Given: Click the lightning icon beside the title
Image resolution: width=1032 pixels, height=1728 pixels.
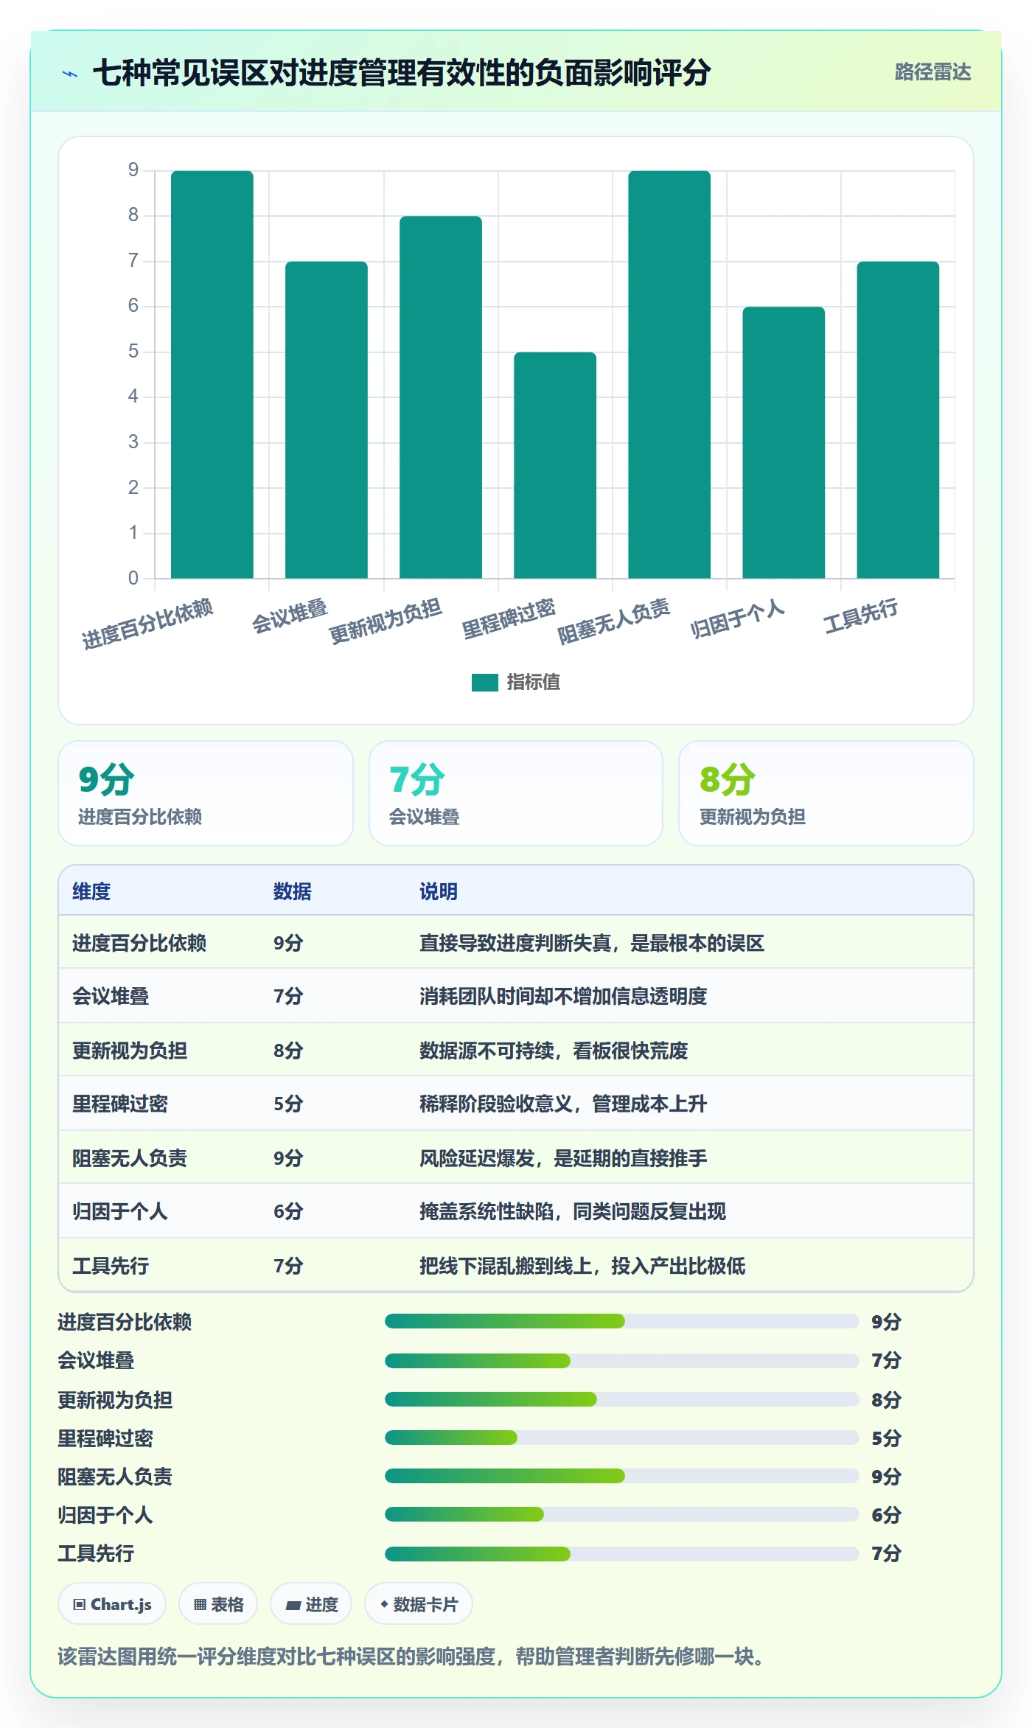Looking at the screenshot, I should (70, 74).
